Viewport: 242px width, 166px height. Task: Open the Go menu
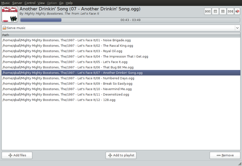coord(61,3)
